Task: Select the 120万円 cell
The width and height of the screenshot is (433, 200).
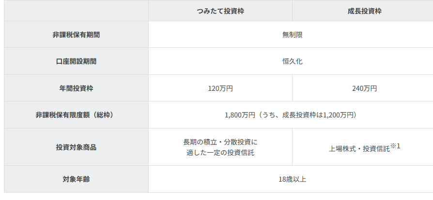Action: (220, 88)
